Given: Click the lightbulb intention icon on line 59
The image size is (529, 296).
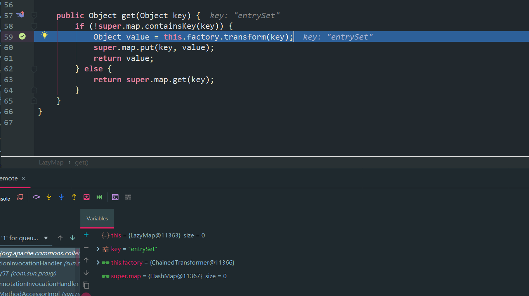Looking at the screenshot, I should pos(45,35).
